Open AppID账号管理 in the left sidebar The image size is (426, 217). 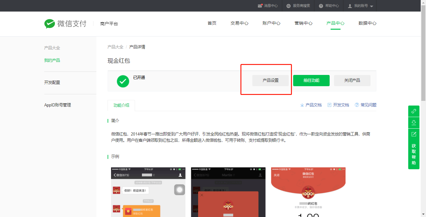click(58, 105)
